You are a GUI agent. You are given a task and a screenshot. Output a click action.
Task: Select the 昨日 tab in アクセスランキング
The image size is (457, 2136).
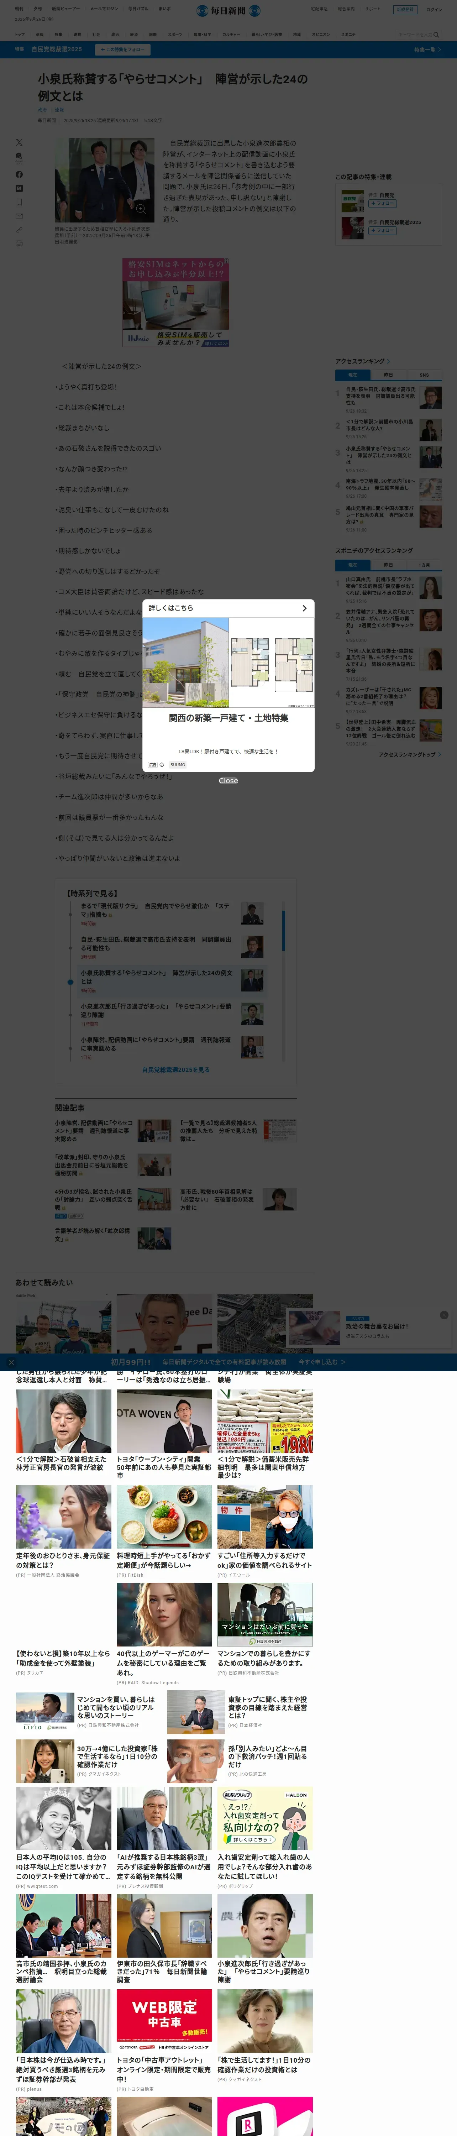click(388, 375)
